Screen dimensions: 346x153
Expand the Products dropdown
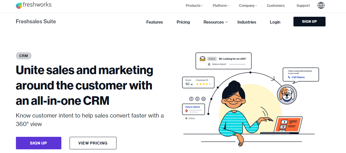194,5
